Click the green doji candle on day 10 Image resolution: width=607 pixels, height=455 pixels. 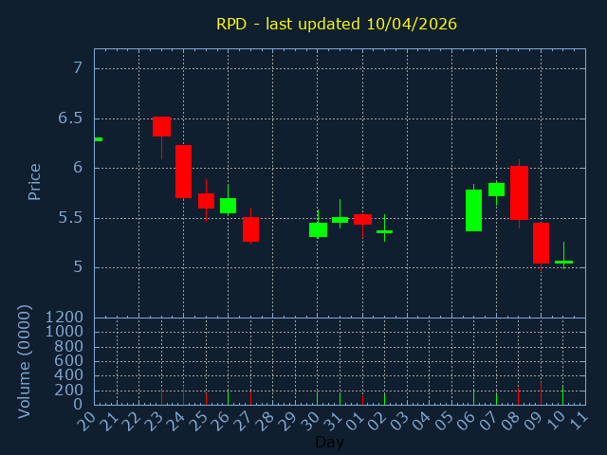pyautogui.click(x=563, y=262)
